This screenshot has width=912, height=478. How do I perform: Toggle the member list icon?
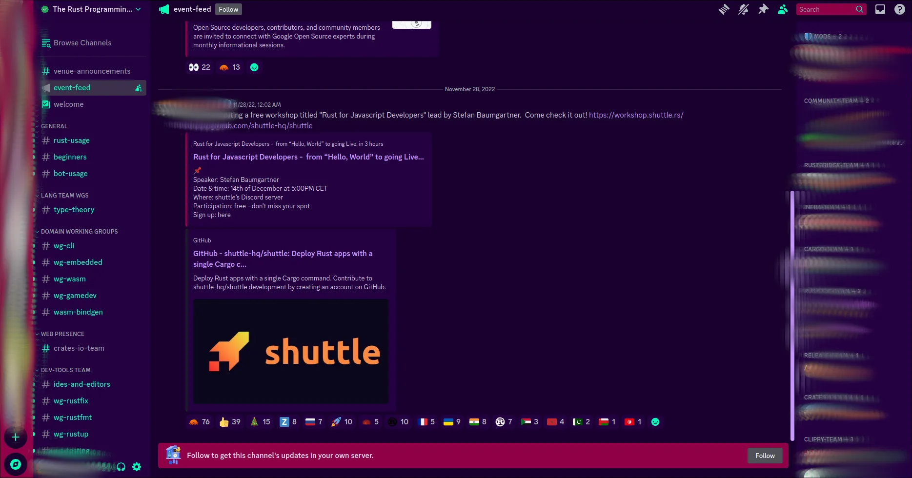[x=783, y=9]
